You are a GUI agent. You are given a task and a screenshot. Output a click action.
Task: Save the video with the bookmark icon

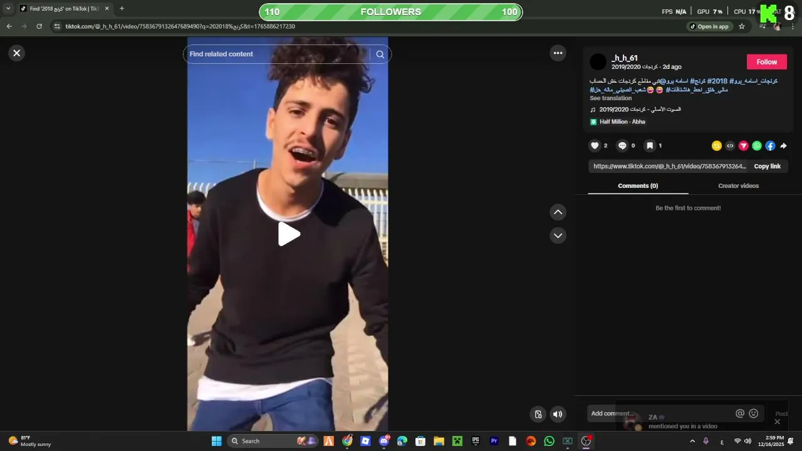pos(650,146)
